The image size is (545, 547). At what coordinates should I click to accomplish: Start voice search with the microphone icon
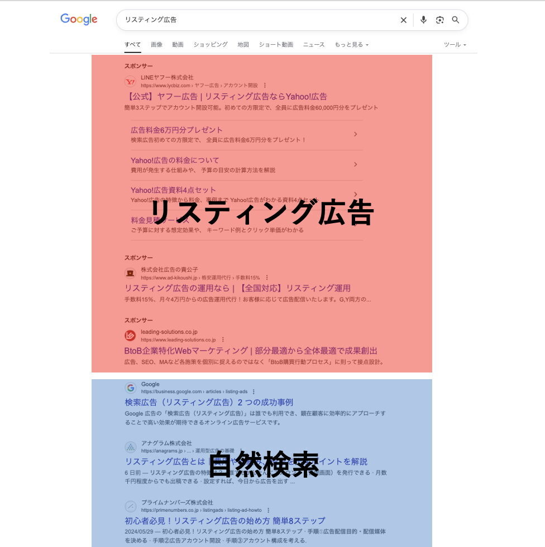pyautogui.click(x=423, y=20)
